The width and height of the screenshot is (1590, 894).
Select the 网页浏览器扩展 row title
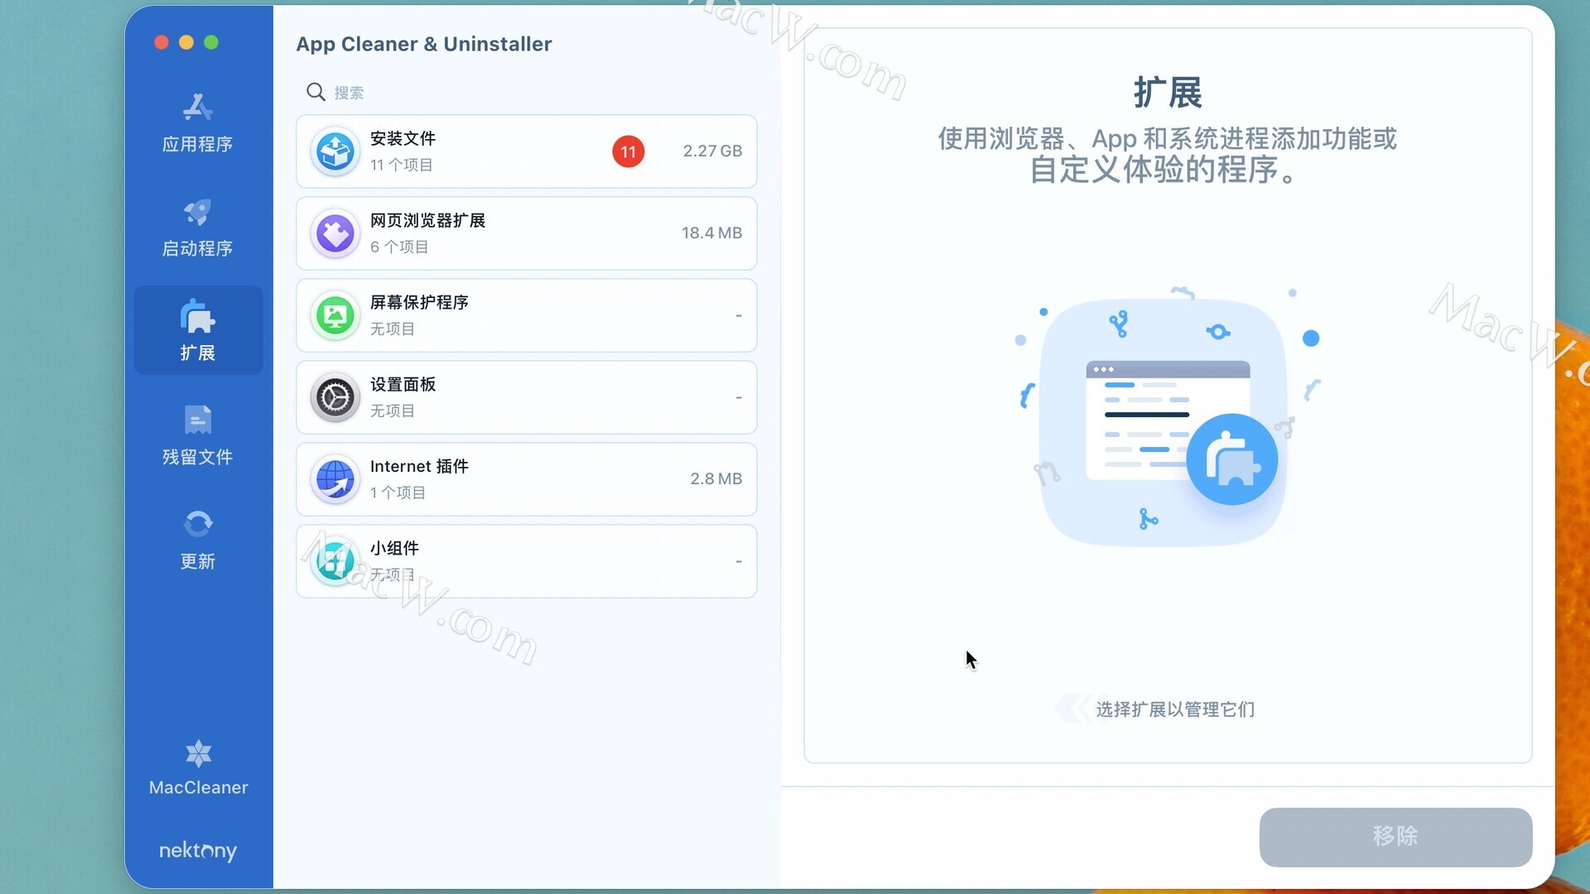(x=427, y=220)
